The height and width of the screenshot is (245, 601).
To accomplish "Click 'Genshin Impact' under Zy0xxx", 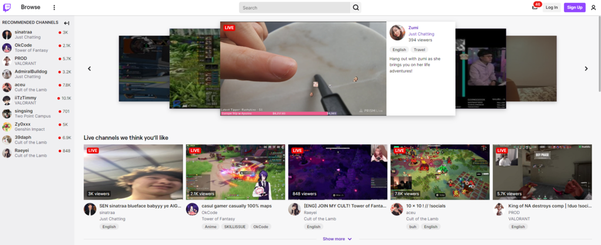I will (x=29, y=130).
